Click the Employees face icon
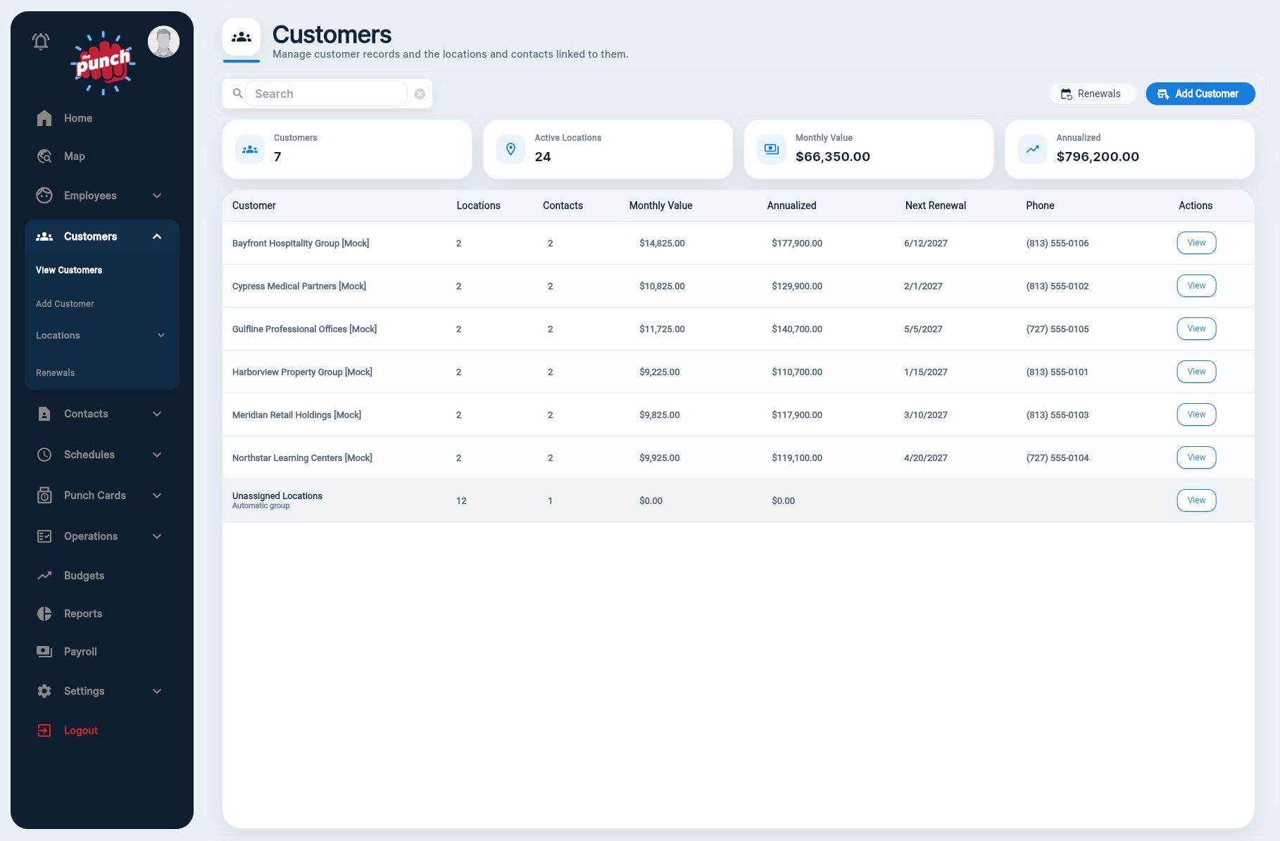This screenshot has width=1280, height=841. [44, 196]
